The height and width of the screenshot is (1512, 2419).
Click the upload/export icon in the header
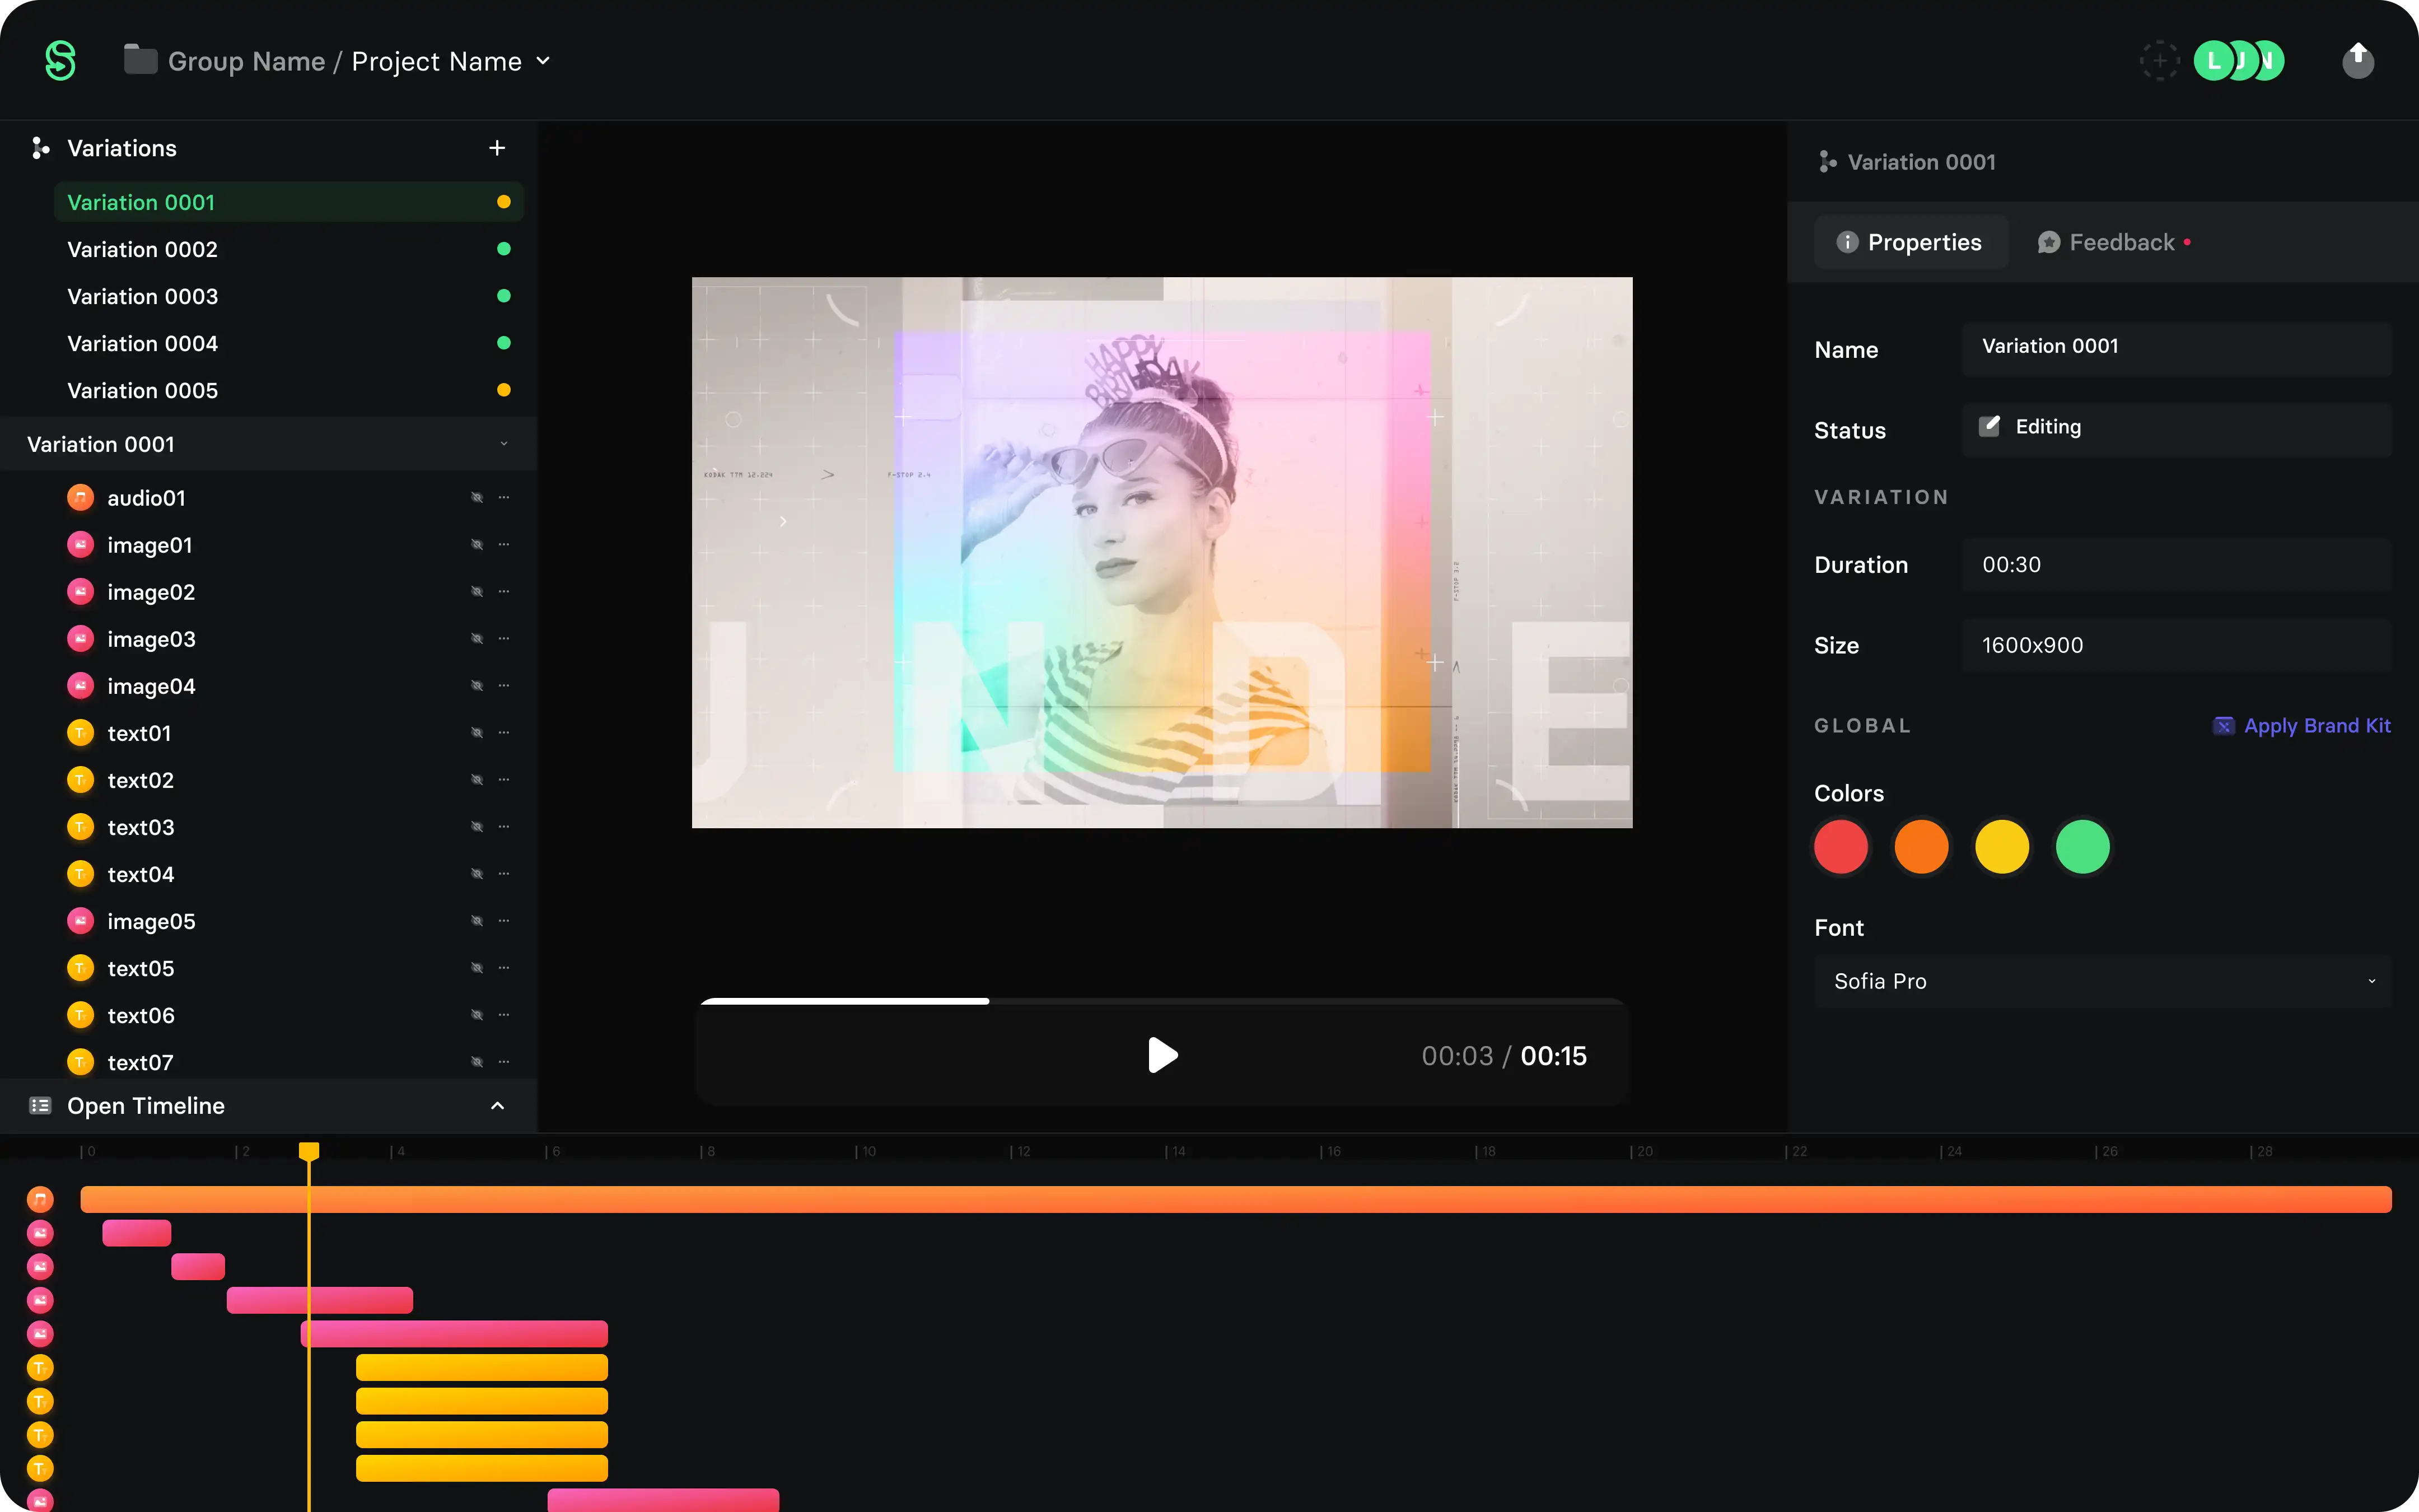[x=2357, y=61]
